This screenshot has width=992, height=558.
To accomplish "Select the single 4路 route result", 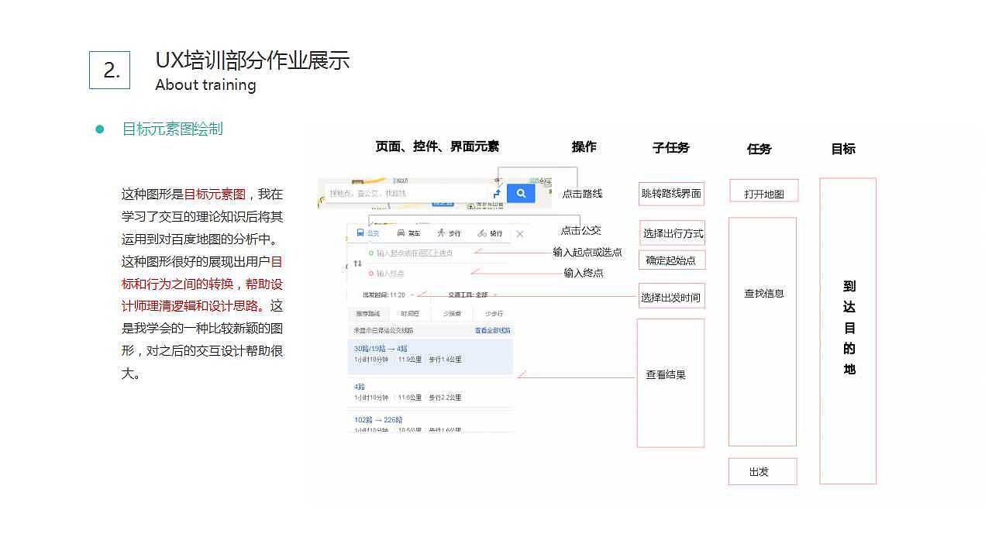I will (430, 392).
